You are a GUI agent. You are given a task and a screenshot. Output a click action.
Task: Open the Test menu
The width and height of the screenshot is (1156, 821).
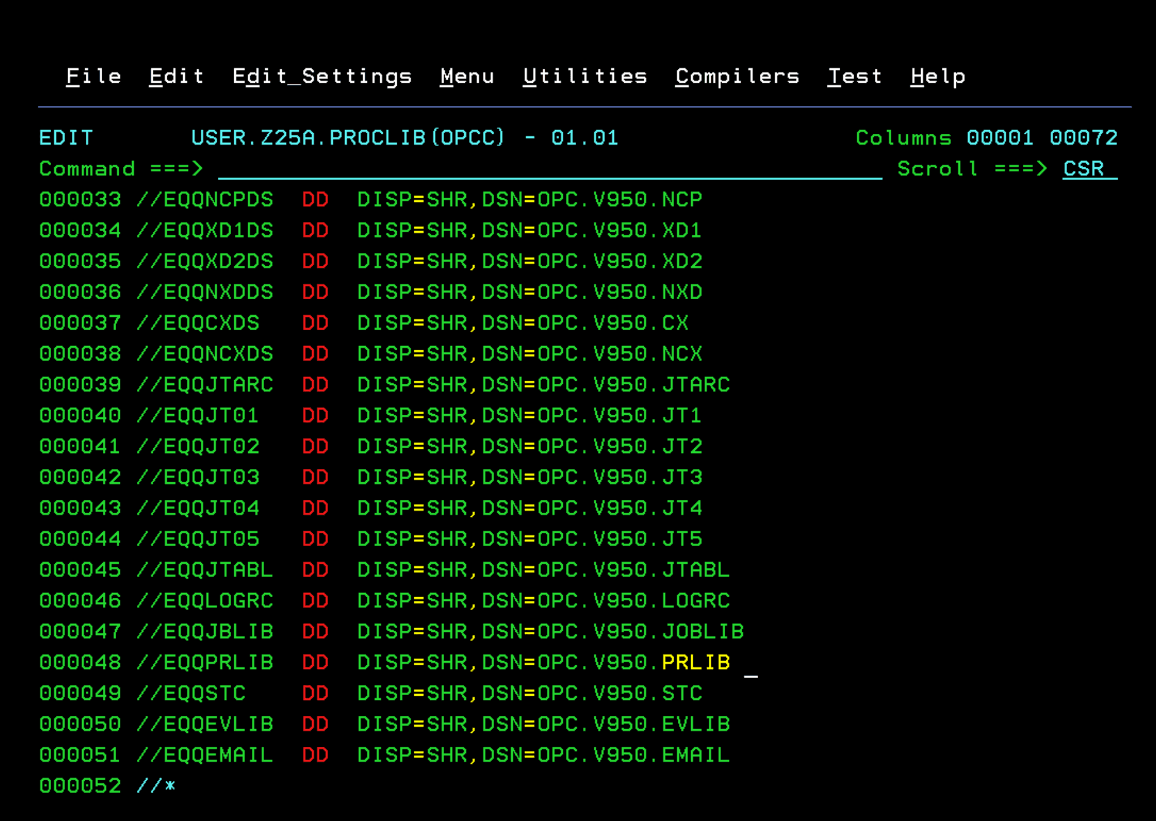pyautogui.click(x=854, y=77)
